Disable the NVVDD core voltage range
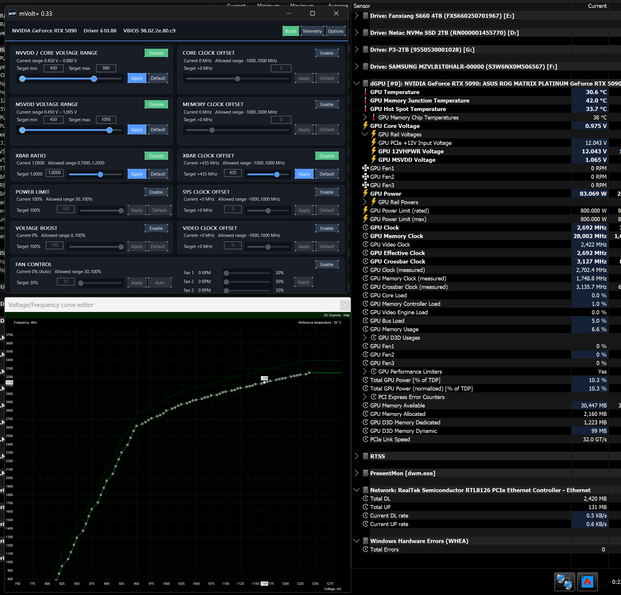The width and height of the screenshot is (621, 595). pyautogui.click(x=156, y=53)
